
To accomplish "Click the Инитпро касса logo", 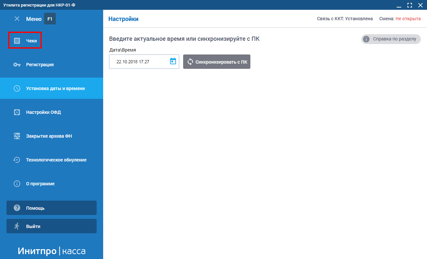I will 52,251.
